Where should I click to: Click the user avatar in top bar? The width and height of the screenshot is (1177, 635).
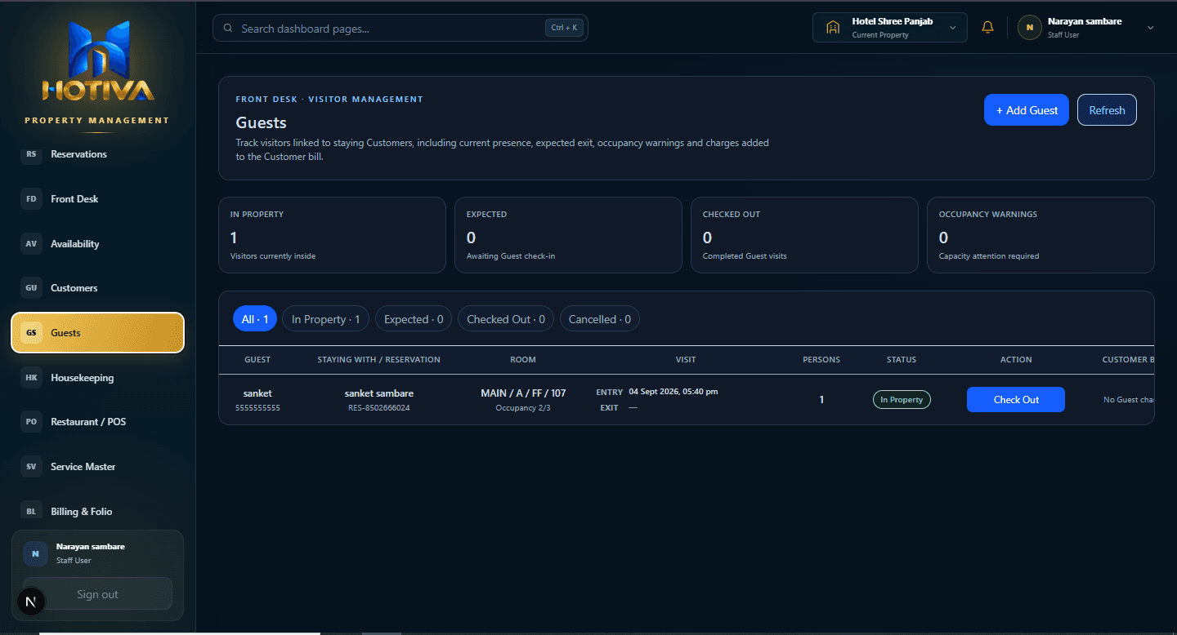click(1029, 28)
